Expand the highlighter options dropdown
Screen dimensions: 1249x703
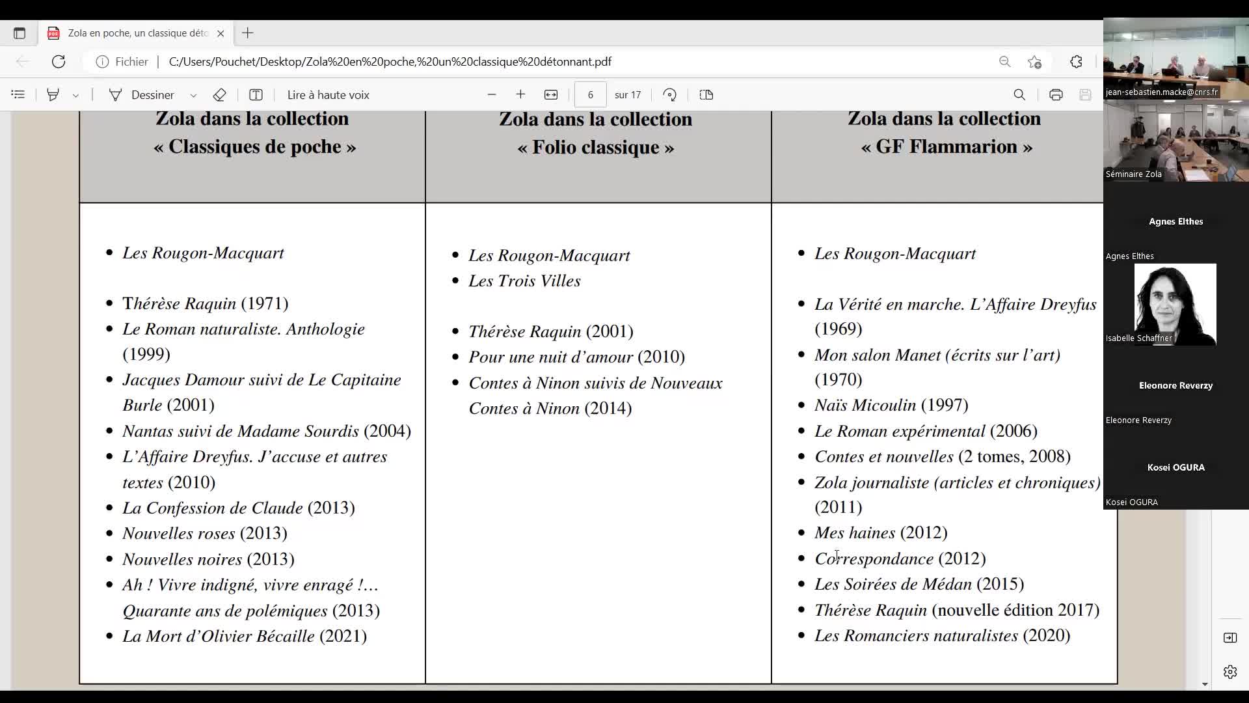[75, 95]
